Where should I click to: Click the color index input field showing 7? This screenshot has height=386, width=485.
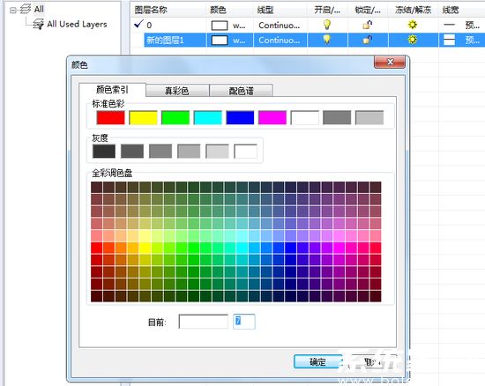pyautogui.click(x=243, y=322)
